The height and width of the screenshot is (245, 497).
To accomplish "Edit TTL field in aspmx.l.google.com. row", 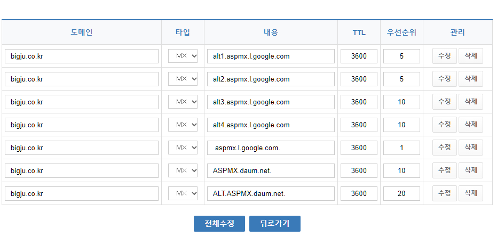I will point(359,148).
